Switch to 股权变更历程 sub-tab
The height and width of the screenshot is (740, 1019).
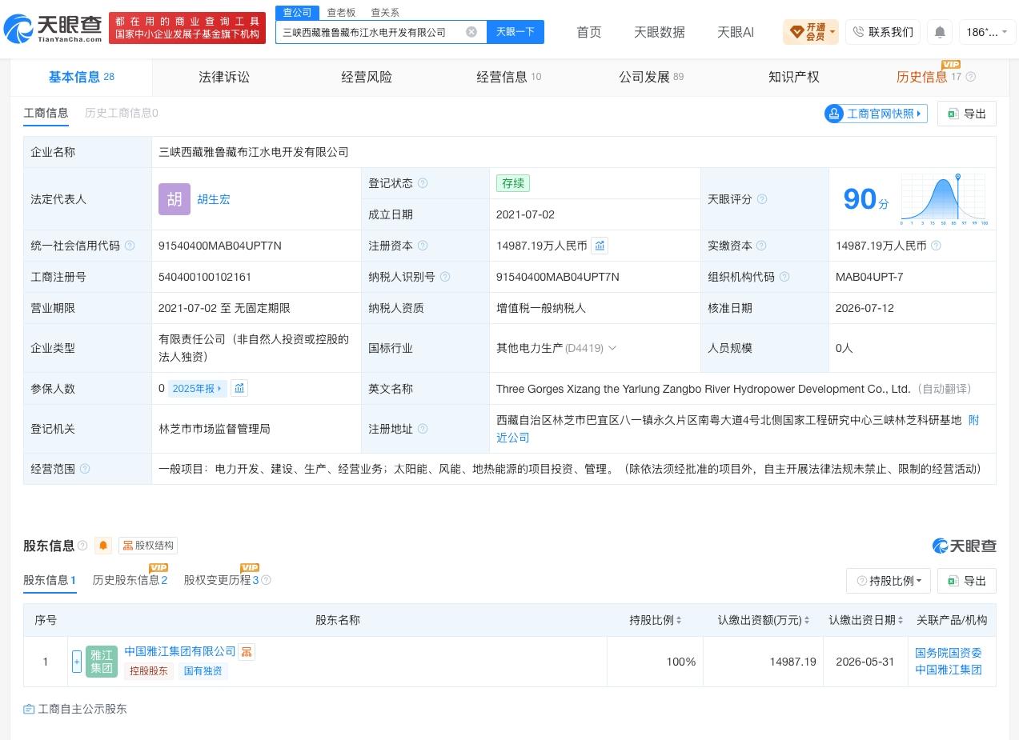221,580
